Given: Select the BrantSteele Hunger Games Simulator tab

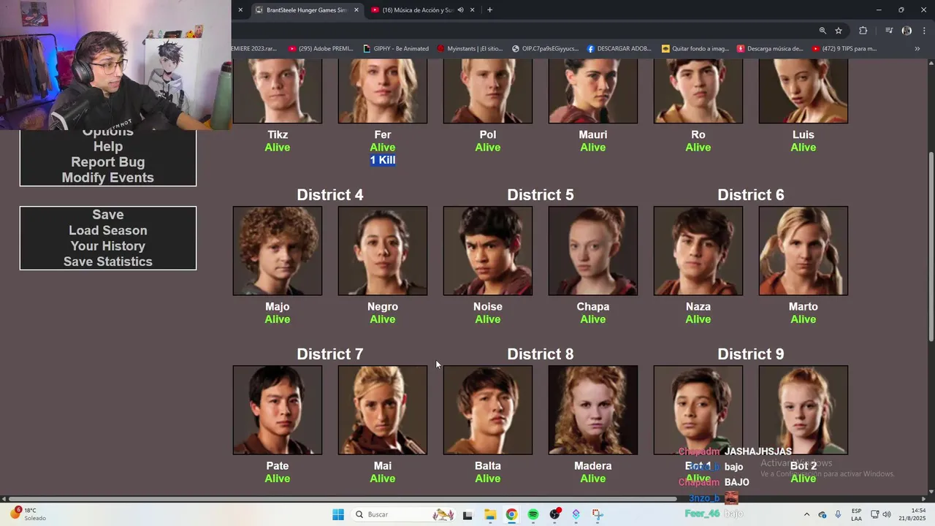Looking at the screenshot, I should 307,10.
